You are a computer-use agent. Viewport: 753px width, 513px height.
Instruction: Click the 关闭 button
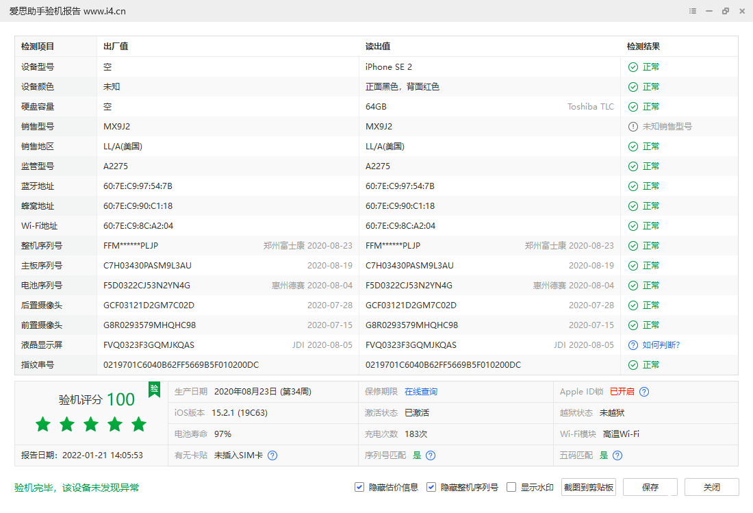[712, 487]
